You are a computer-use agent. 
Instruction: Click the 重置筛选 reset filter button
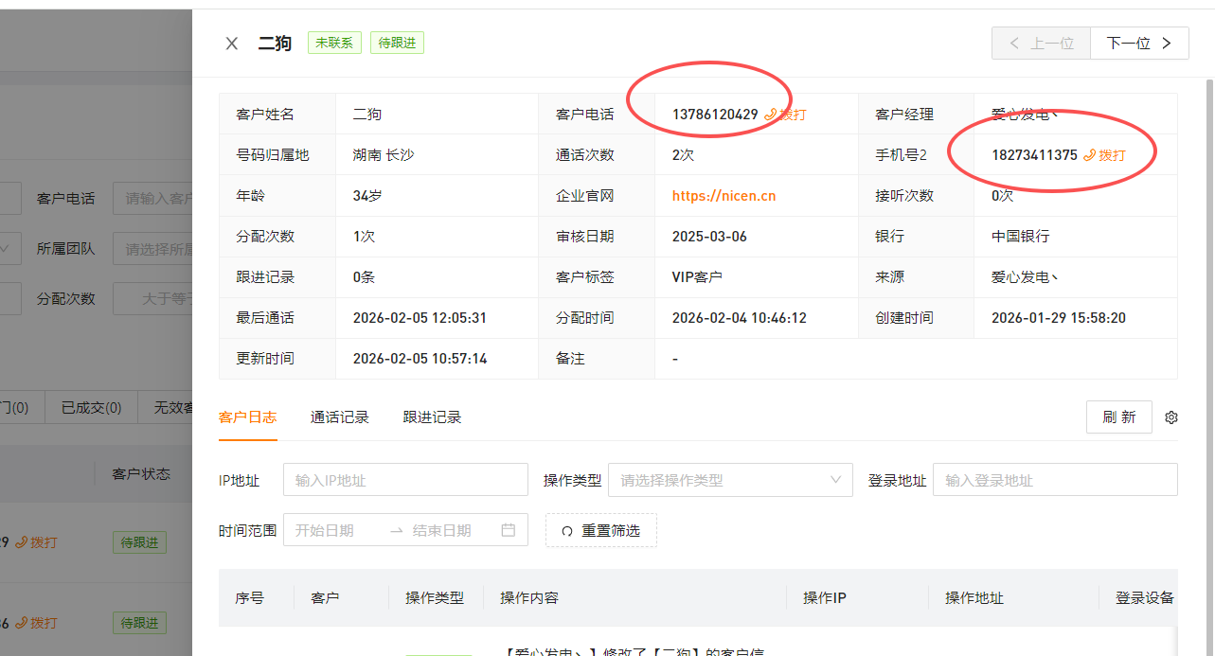tap(600, 530)
